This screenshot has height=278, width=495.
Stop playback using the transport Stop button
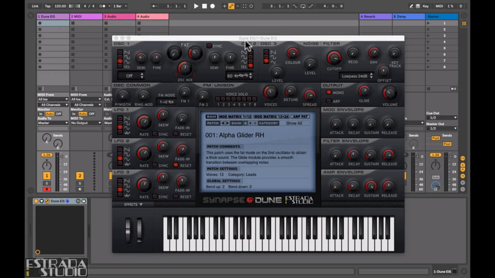204,6
